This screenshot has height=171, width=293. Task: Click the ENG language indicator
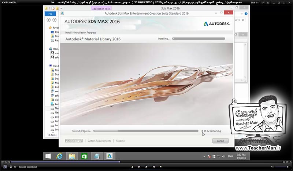[x=230, y=156]
